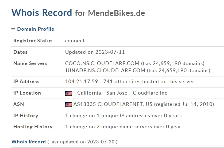Screen dimensions: 224x148
Task: Click the main Whois Record page title
Action: (x=41, y=13)
